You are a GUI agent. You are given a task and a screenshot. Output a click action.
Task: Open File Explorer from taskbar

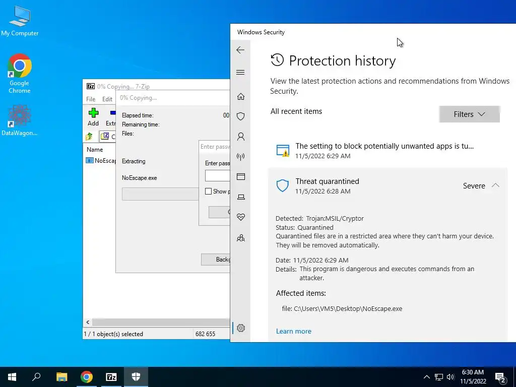61,377
